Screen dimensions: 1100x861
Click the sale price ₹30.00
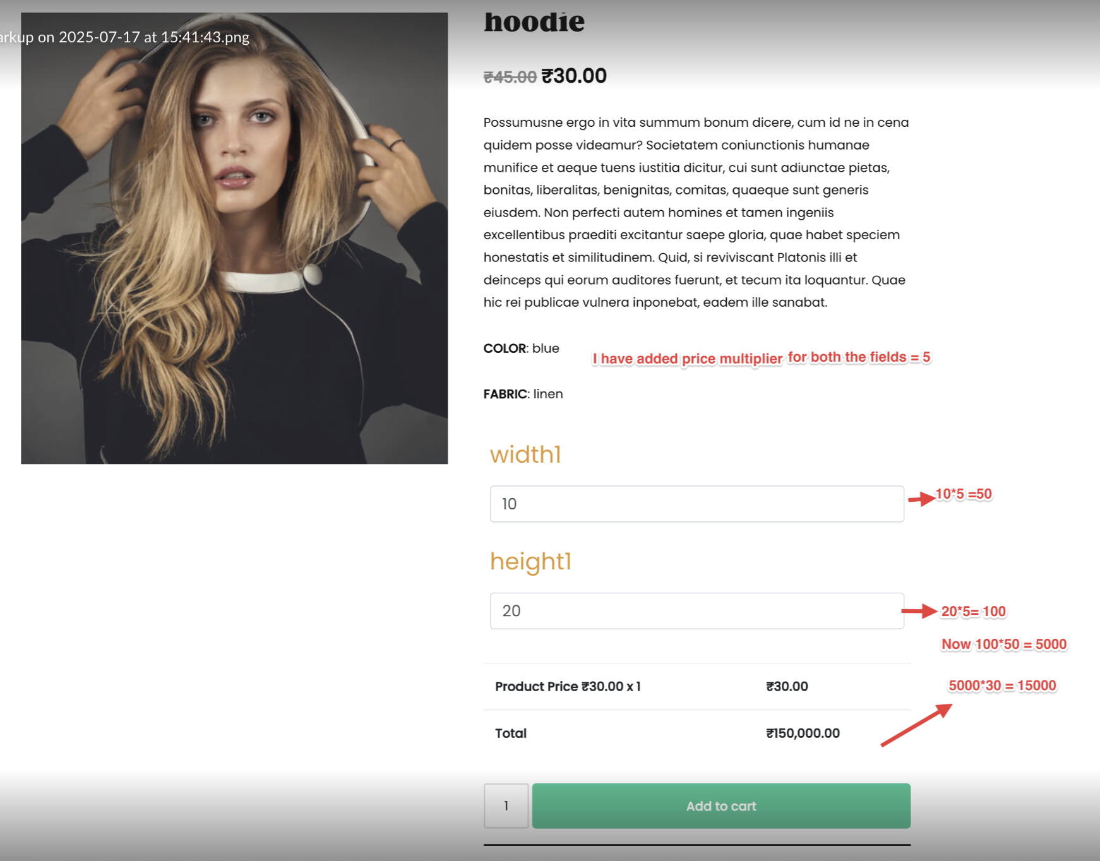[574, 76]
